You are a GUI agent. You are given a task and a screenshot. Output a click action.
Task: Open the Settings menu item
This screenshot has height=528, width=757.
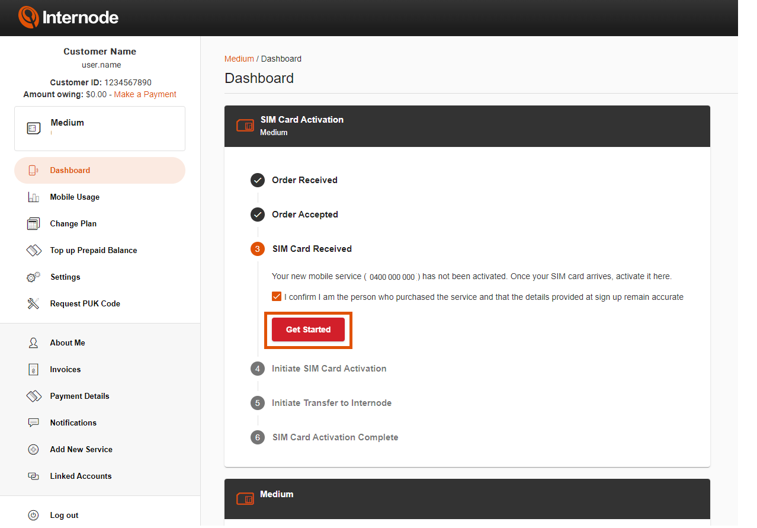pos(65,277)
